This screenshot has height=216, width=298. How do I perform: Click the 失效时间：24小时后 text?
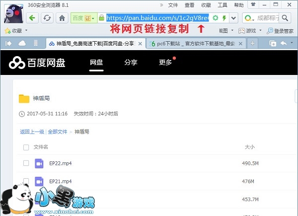pyautogui.click(x=96, y=114)
